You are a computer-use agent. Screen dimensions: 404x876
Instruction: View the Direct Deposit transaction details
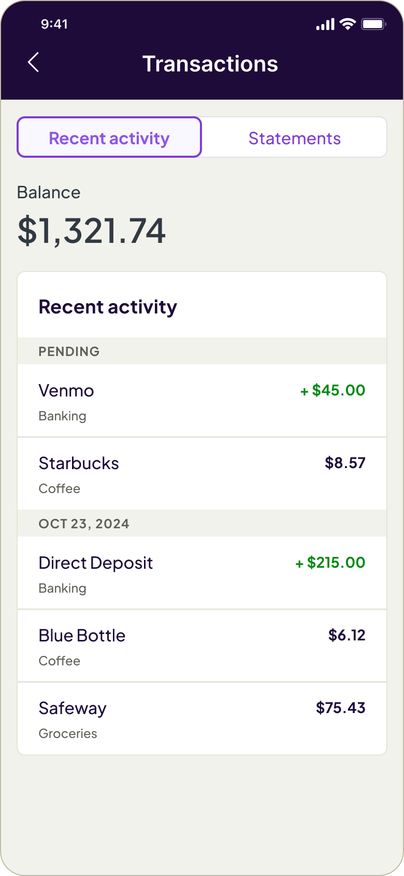click(202, 573)
